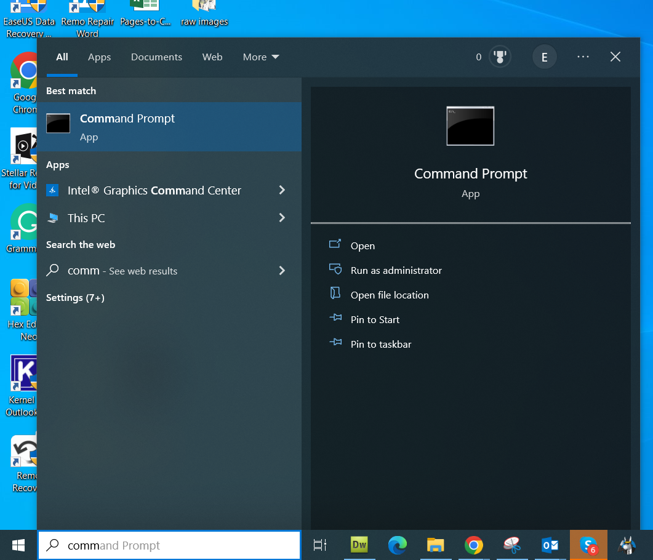
Task: Switch to the All search tab
Action: [62, 57]
